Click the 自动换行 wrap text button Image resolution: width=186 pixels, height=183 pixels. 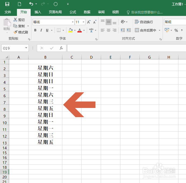coord(144,22)
